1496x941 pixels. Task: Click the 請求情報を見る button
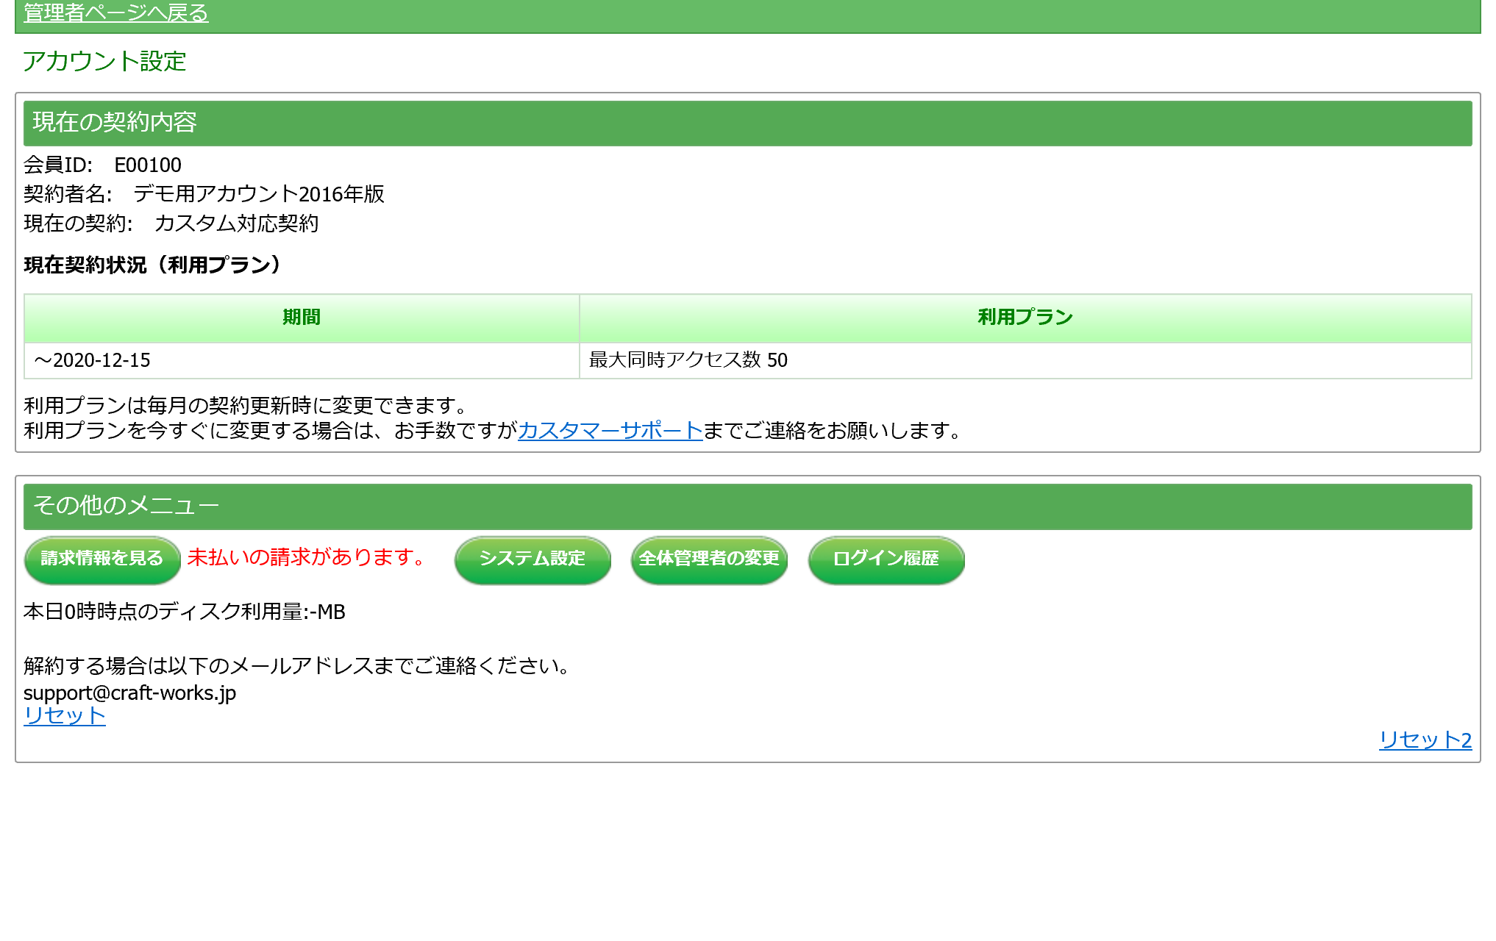coord(102,559)
